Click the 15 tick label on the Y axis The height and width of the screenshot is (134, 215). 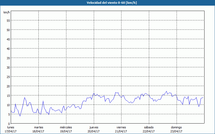coord(8,95)
